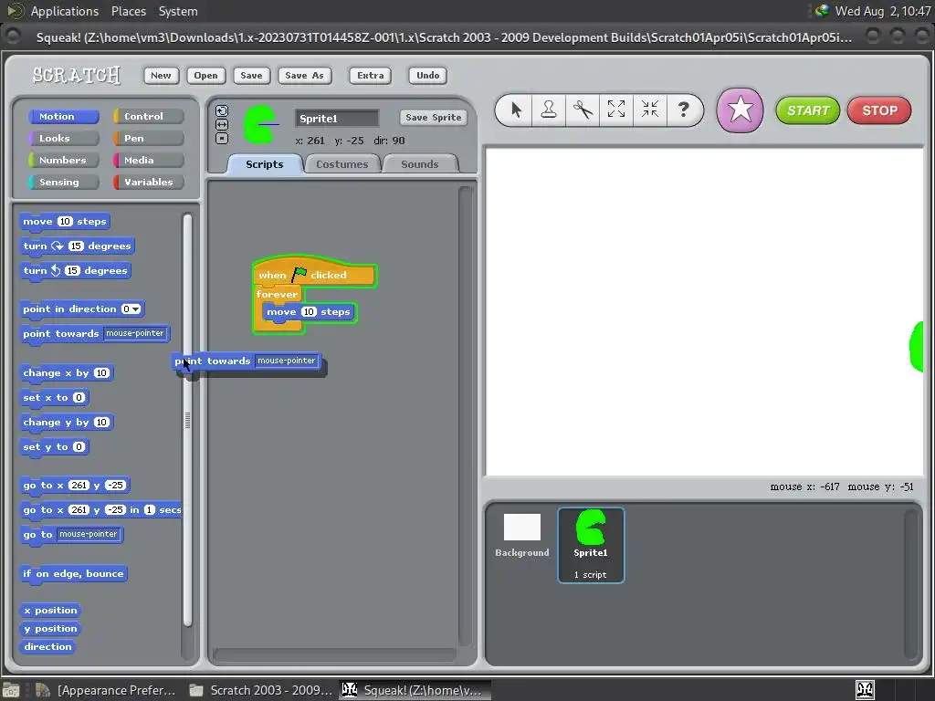Viewport: 935px width, 701px height.
Task: Click the clockwise arrow on turn block
Action: (x=58, y=246)
